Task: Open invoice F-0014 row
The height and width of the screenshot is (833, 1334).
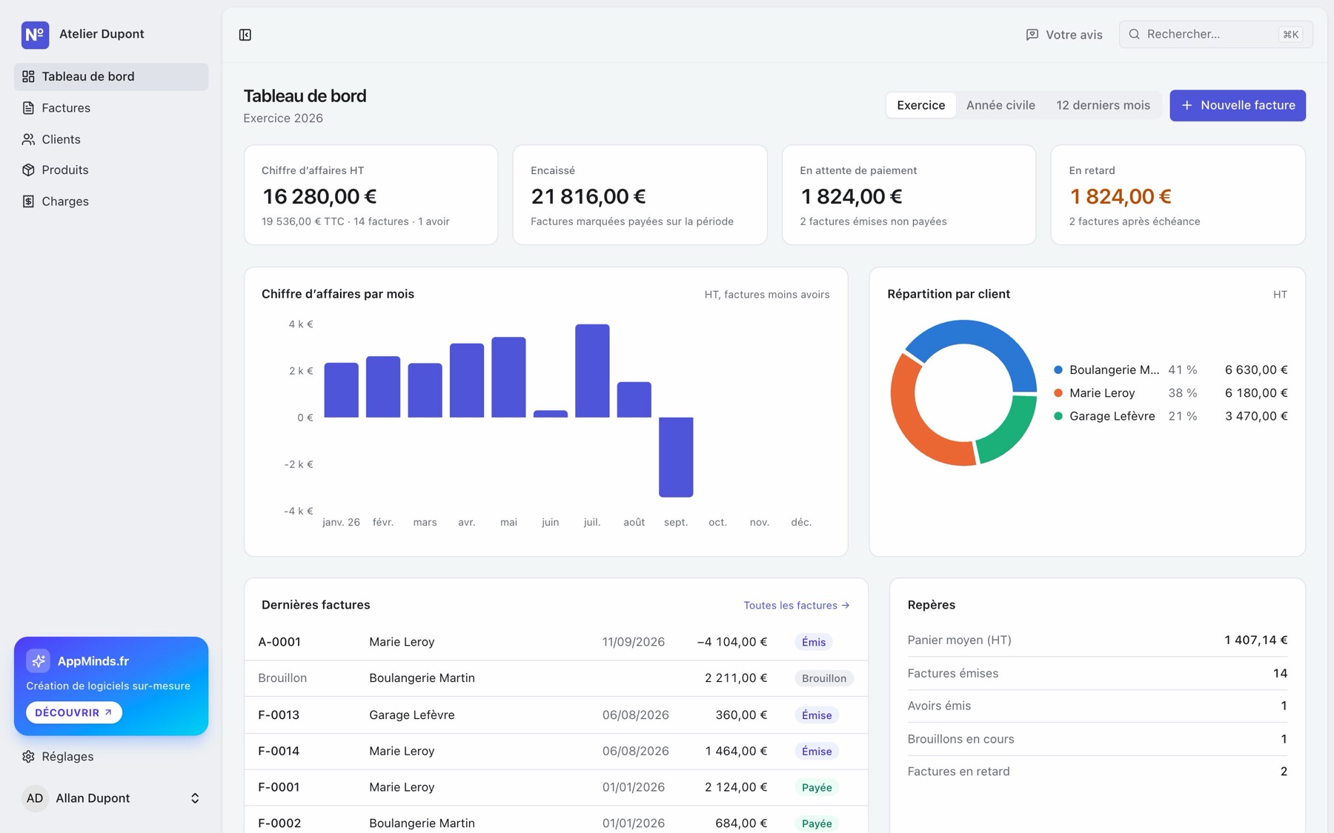Action: (556, 752)
